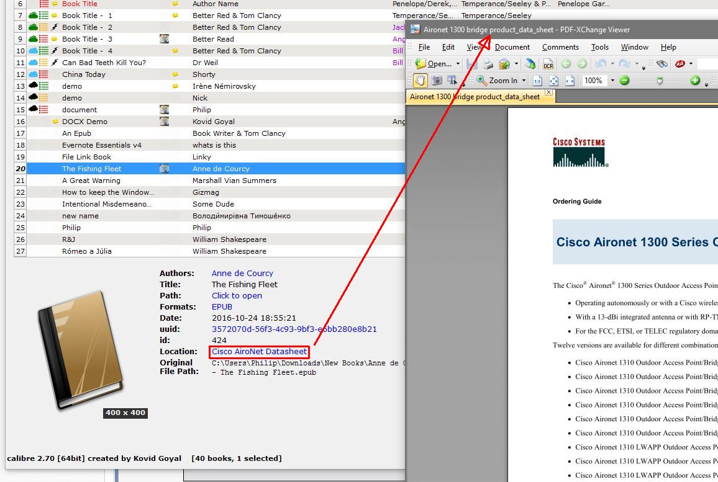Close the Aironet 1300 document tab
718x482 pixels.
click(548, 92)
